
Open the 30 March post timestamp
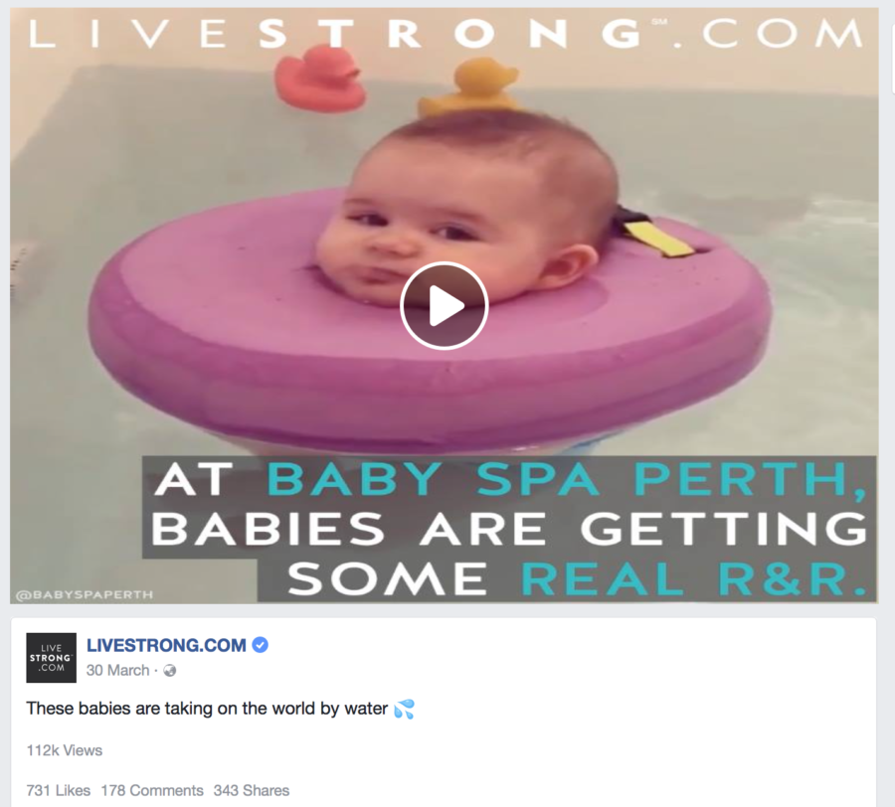tap(117, 670)
